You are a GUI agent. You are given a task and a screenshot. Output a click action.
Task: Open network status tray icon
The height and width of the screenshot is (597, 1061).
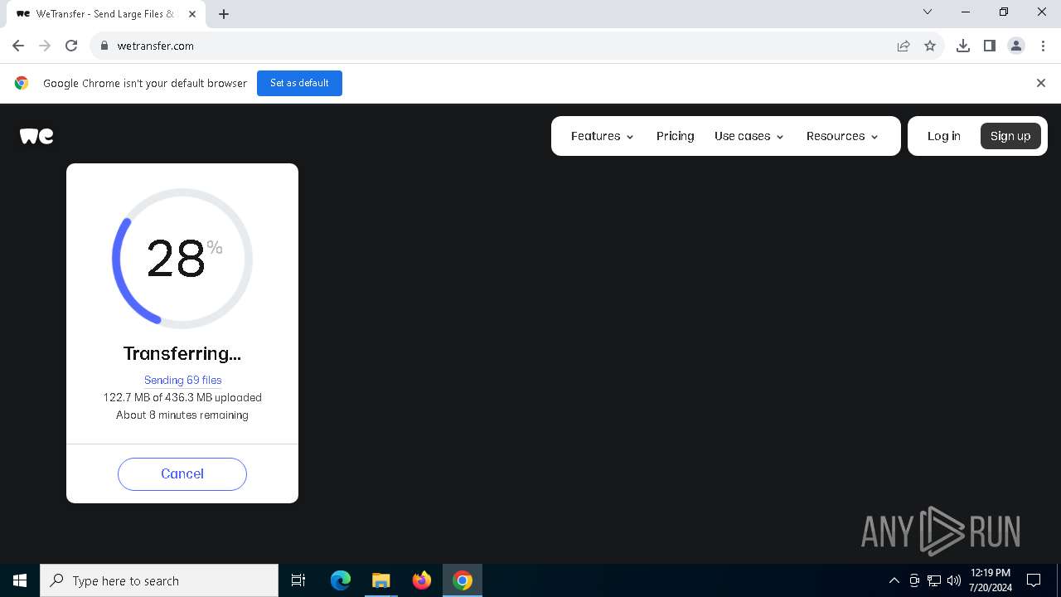click(x=934, y=580)
